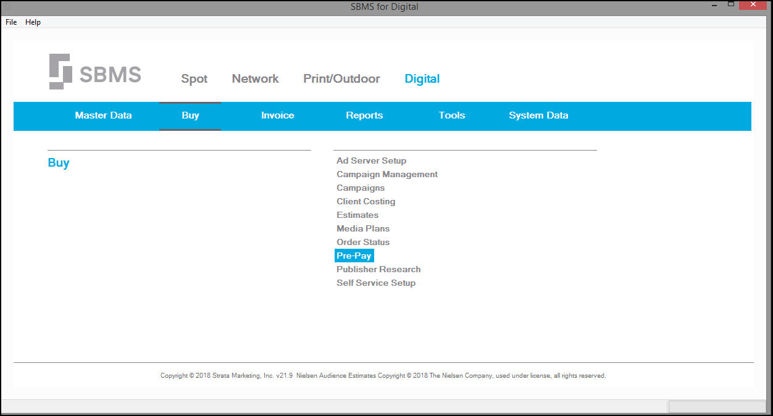Select the Digital module
Image resolution: width=773 pixels, height=416 pixels.
tap(422, 79)
